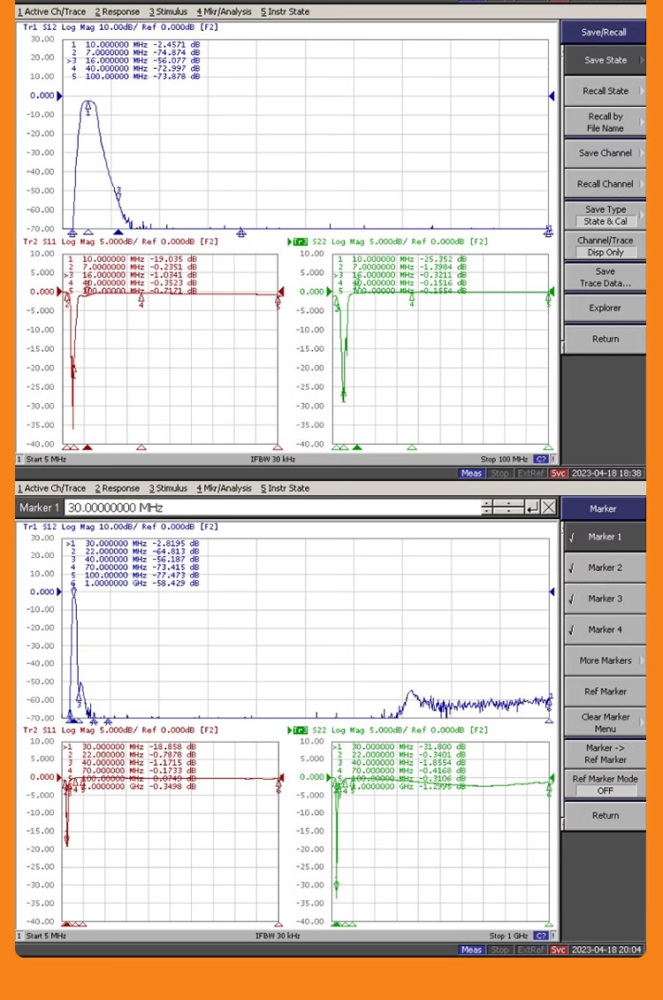Screen dimensions: 663x1000
Task: Expand the More Markers submenu
Action: [606, 660]
